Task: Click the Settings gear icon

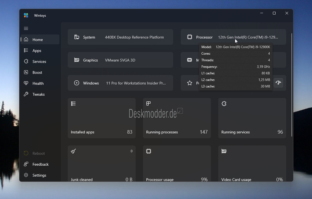Action: [x=26, y=175]
